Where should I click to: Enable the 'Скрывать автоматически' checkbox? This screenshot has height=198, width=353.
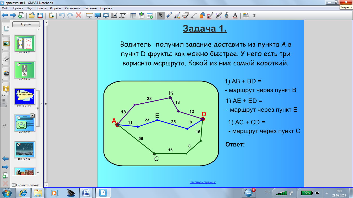coord(14,185)
